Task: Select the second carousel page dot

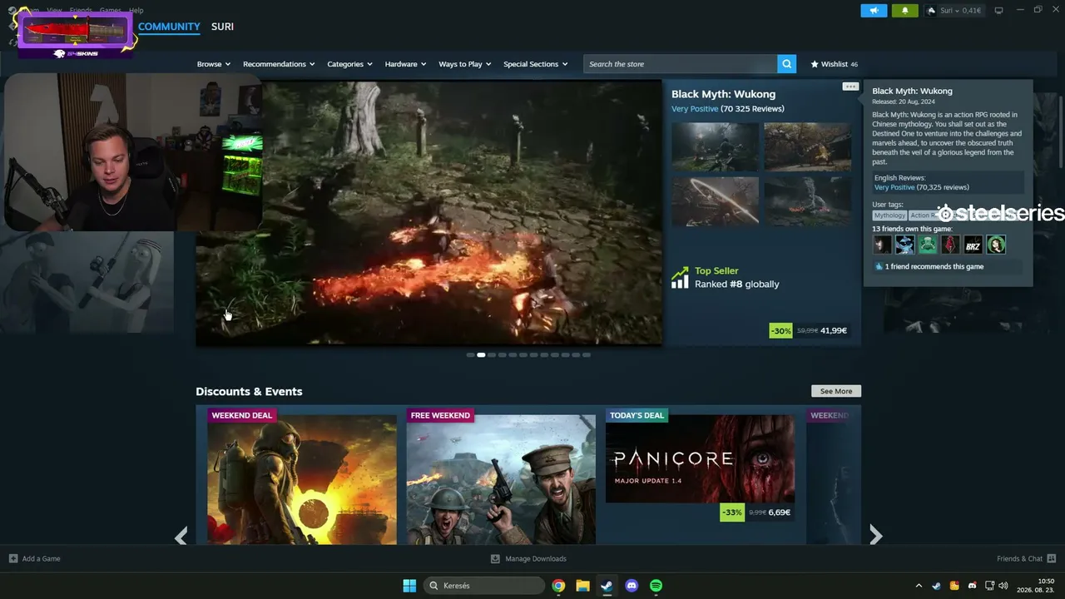Action: pyautogui.click(x=481, y=355)
